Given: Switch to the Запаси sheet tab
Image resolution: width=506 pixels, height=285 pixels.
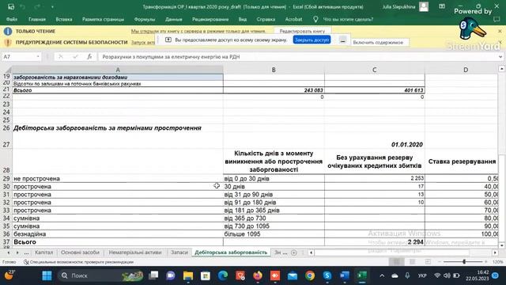Looking at the screenshot, I should (x=179, y=253).
